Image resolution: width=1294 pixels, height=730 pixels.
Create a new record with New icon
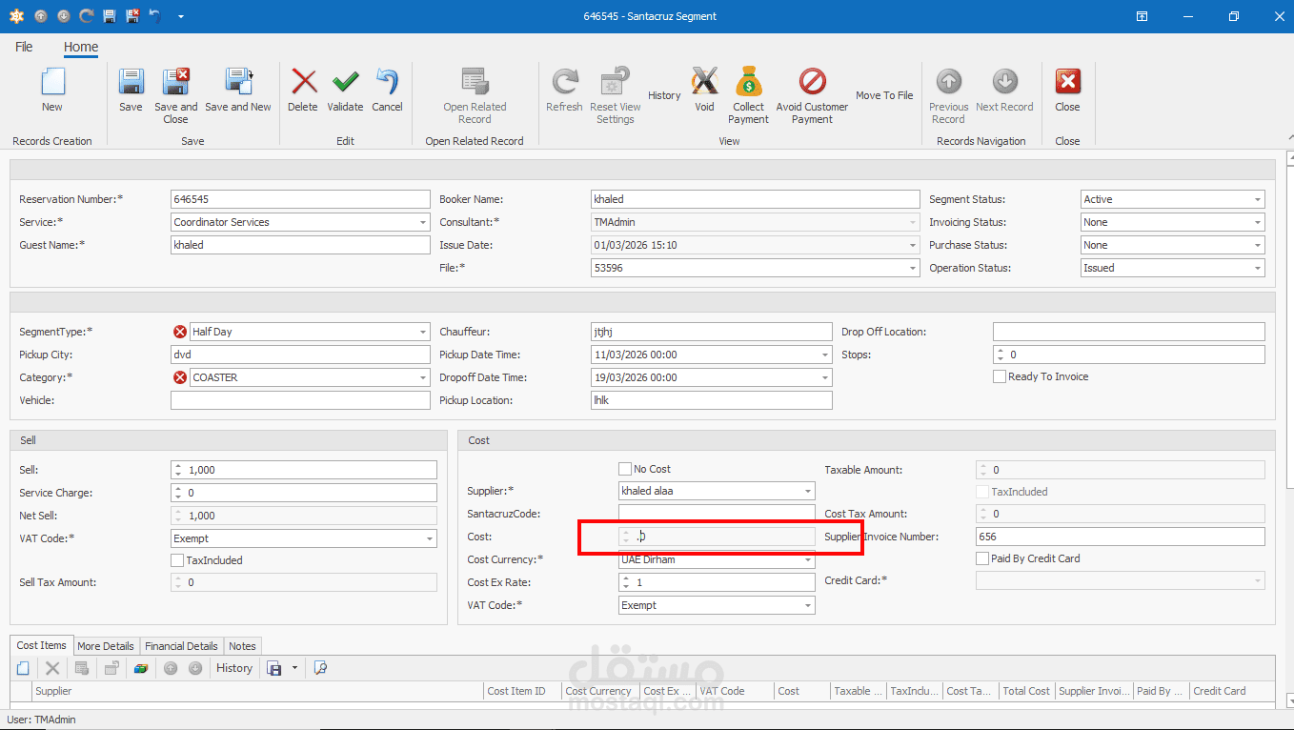click(x=51, y=90)
